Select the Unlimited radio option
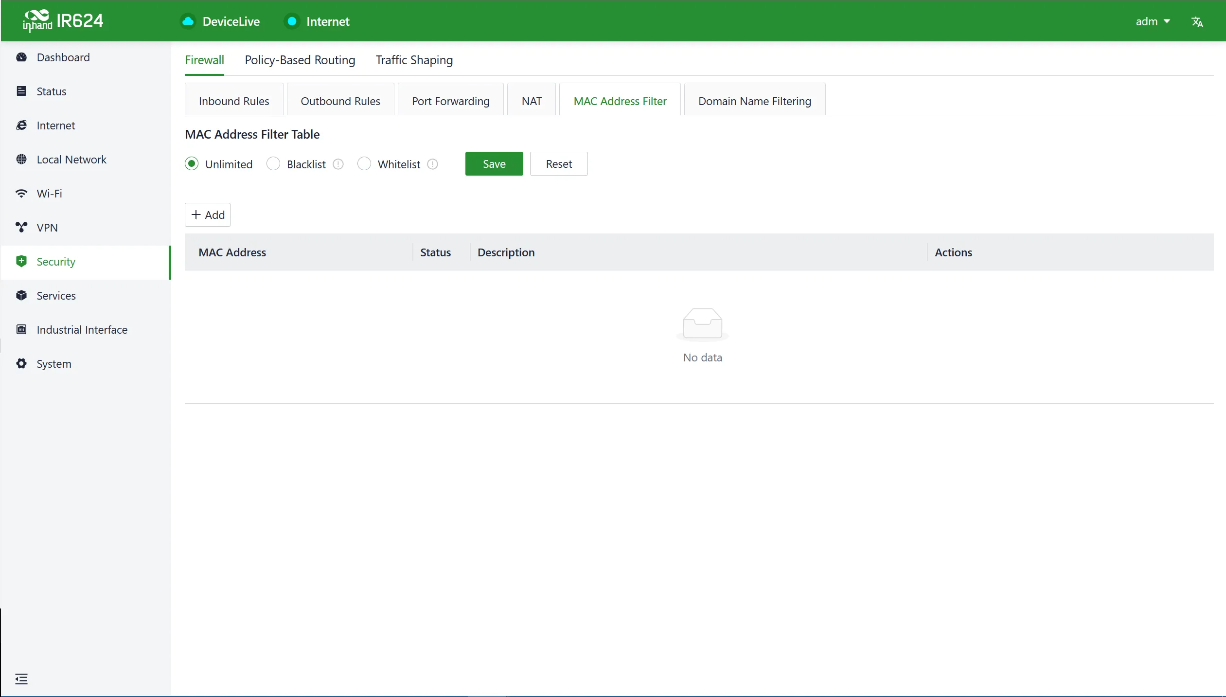Viewport: 1226px width, 697px height. tap(192, 164)
